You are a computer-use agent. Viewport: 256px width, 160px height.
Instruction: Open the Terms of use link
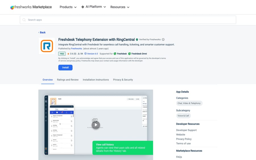click(183, 144)
